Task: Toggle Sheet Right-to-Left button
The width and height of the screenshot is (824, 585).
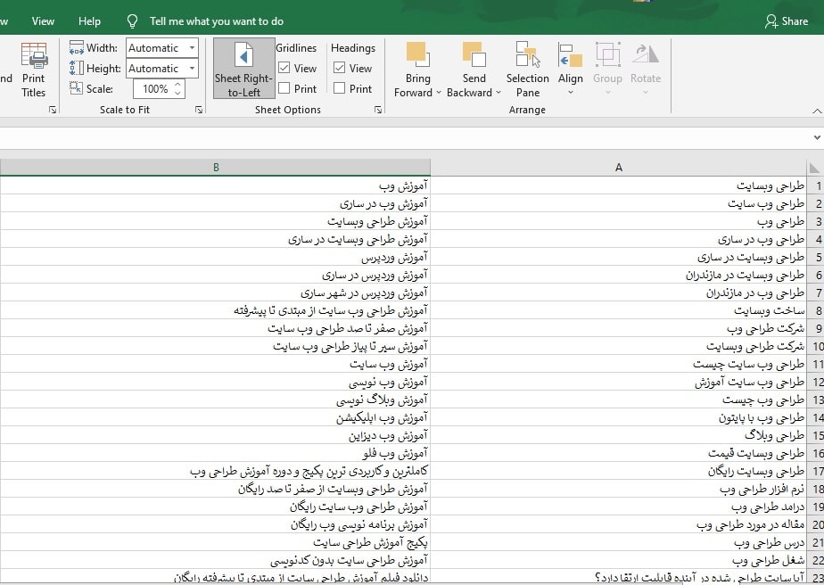Action: 243,69
